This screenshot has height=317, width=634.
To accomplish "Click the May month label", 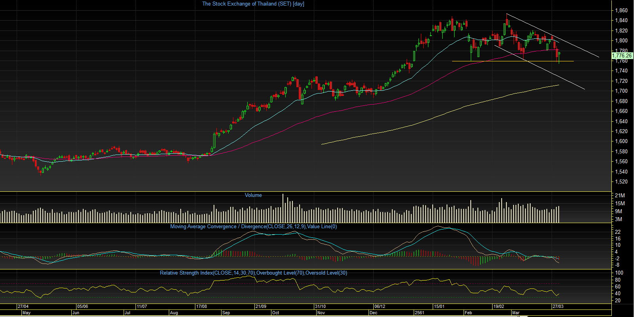I will [27, 313].
